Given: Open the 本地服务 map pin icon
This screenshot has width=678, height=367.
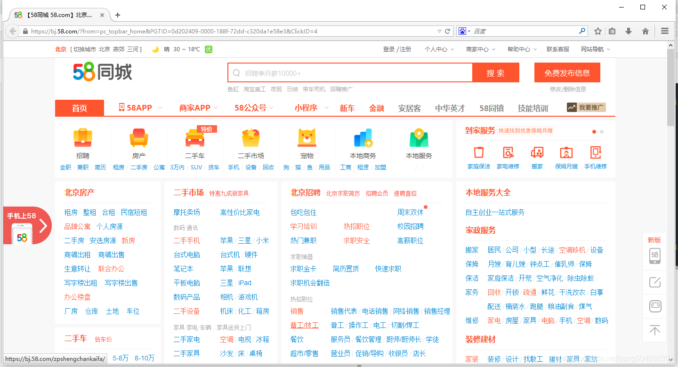Looking at the screenshot, I should [x=419, y=138].
